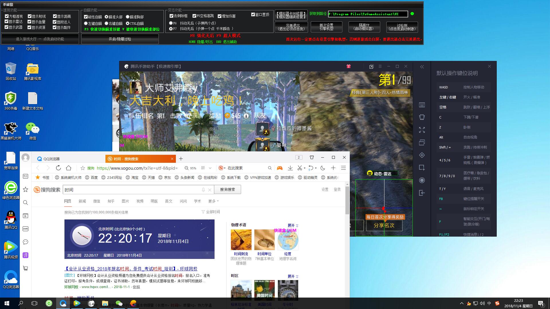This screenshot has width=550, height=309.
Task: Click the record circle icon in emulator sidebar
Action: point(422,180)
